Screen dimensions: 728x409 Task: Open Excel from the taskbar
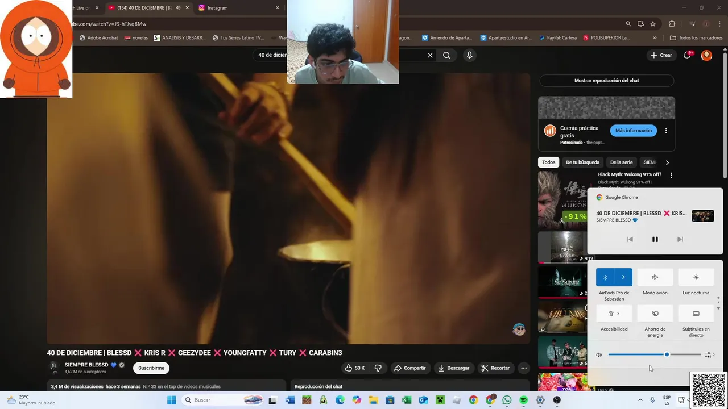(407, 400)
